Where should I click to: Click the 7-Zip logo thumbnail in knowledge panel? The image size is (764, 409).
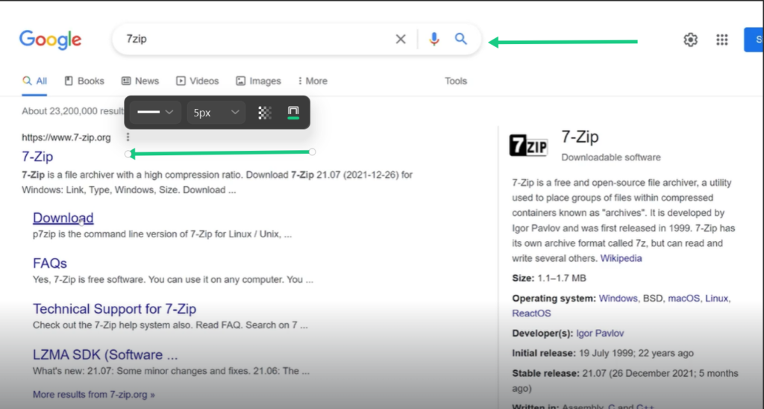tap(529, 146)
